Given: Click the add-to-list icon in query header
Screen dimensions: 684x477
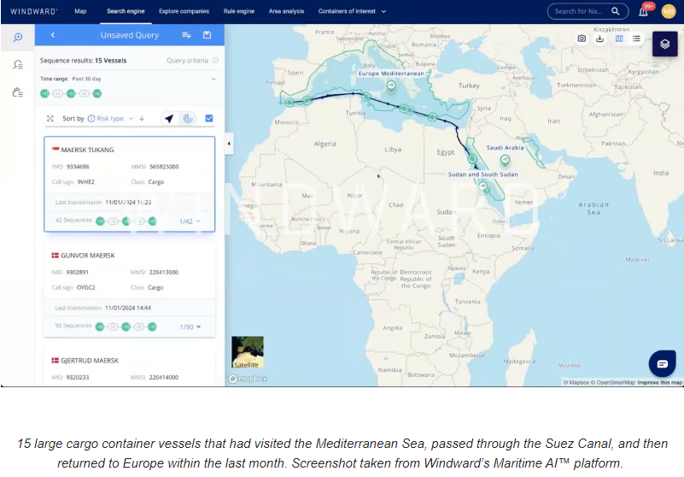Looking at the screenshot, I should (187, 35).
